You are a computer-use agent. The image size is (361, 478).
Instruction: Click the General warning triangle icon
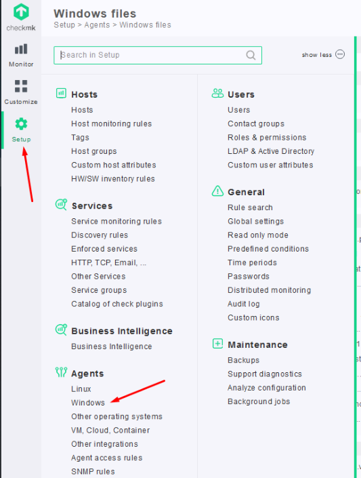click(x=217, y=191)
